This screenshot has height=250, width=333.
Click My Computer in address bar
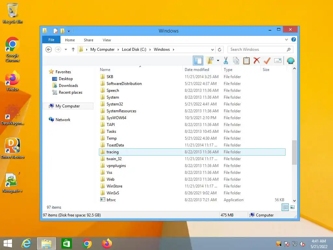(x=102, y=49)
